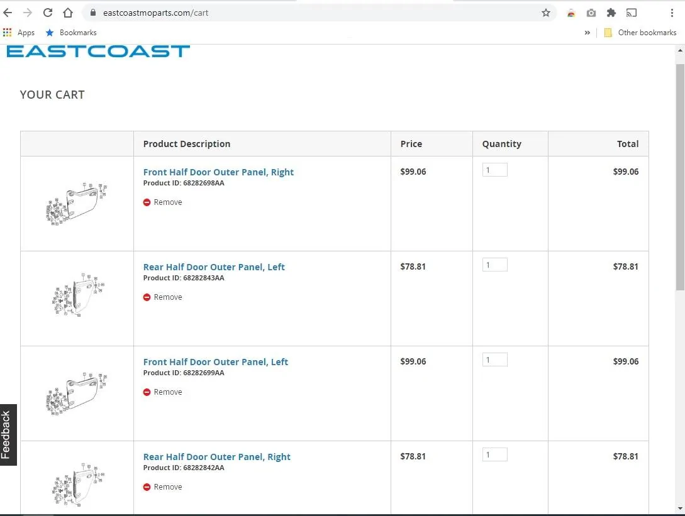This screenshot has height=516, width=685.
Task: Click the Quantity column header
Action: (x=501, y=144)
